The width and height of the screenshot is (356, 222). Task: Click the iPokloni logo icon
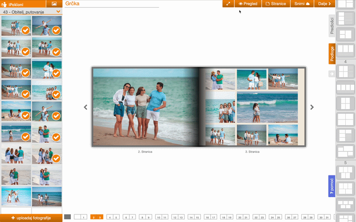pyautogui.click(x=4, y=4)
